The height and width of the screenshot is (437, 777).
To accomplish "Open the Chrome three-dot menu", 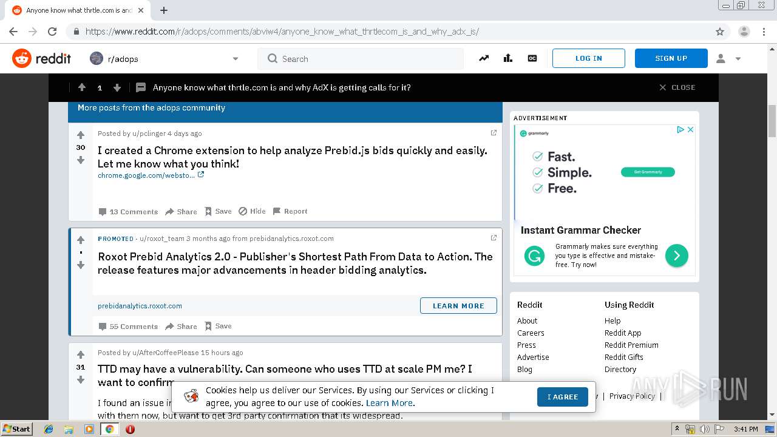I will [x=764, y=32].
